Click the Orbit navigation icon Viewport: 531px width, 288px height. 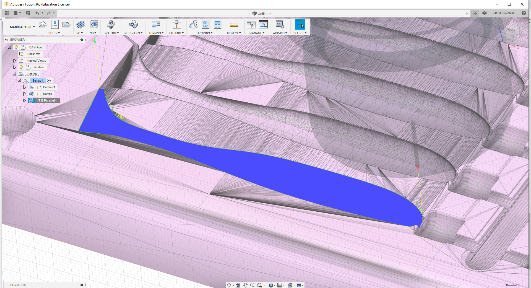(229, 285)
